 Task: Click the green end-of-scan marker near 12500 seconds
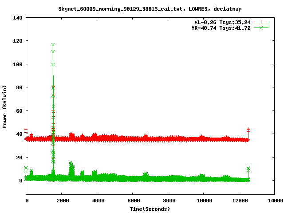pyautogui.click(x=248, y=168)
